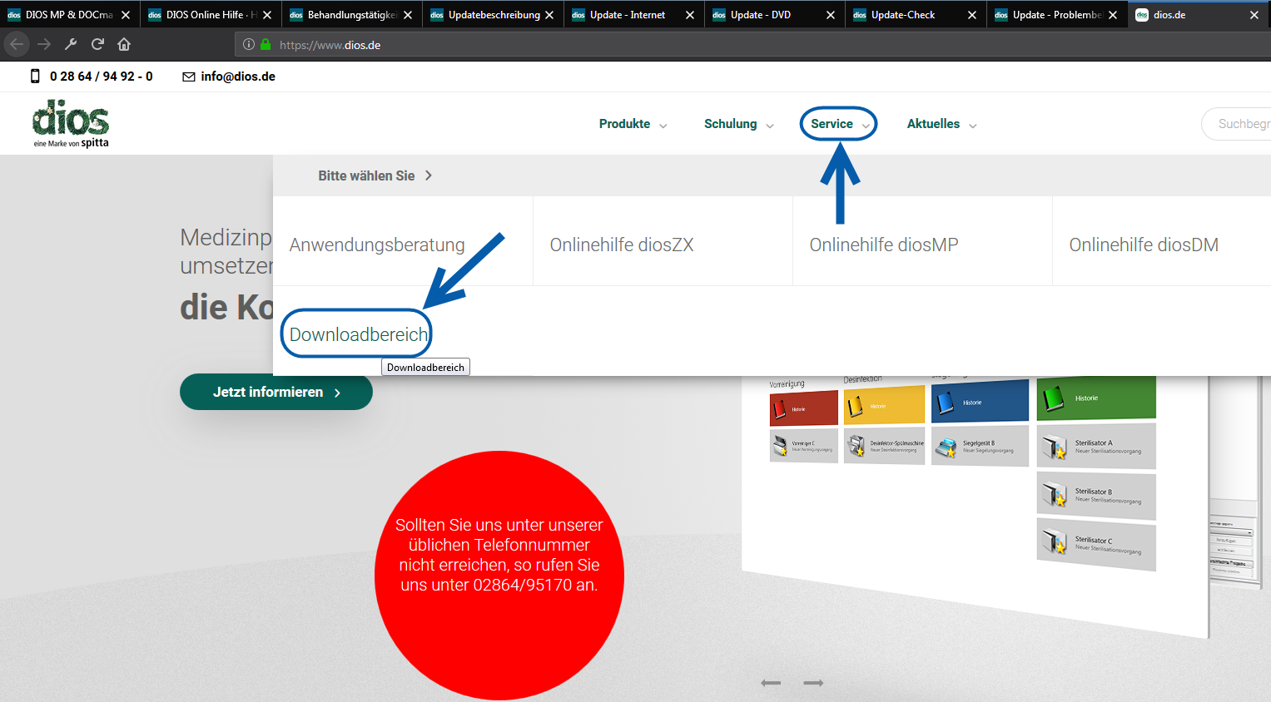Close the Updatebeschreibung tab
Viewport: 1271px width, 702px height.
click(549, 15)
